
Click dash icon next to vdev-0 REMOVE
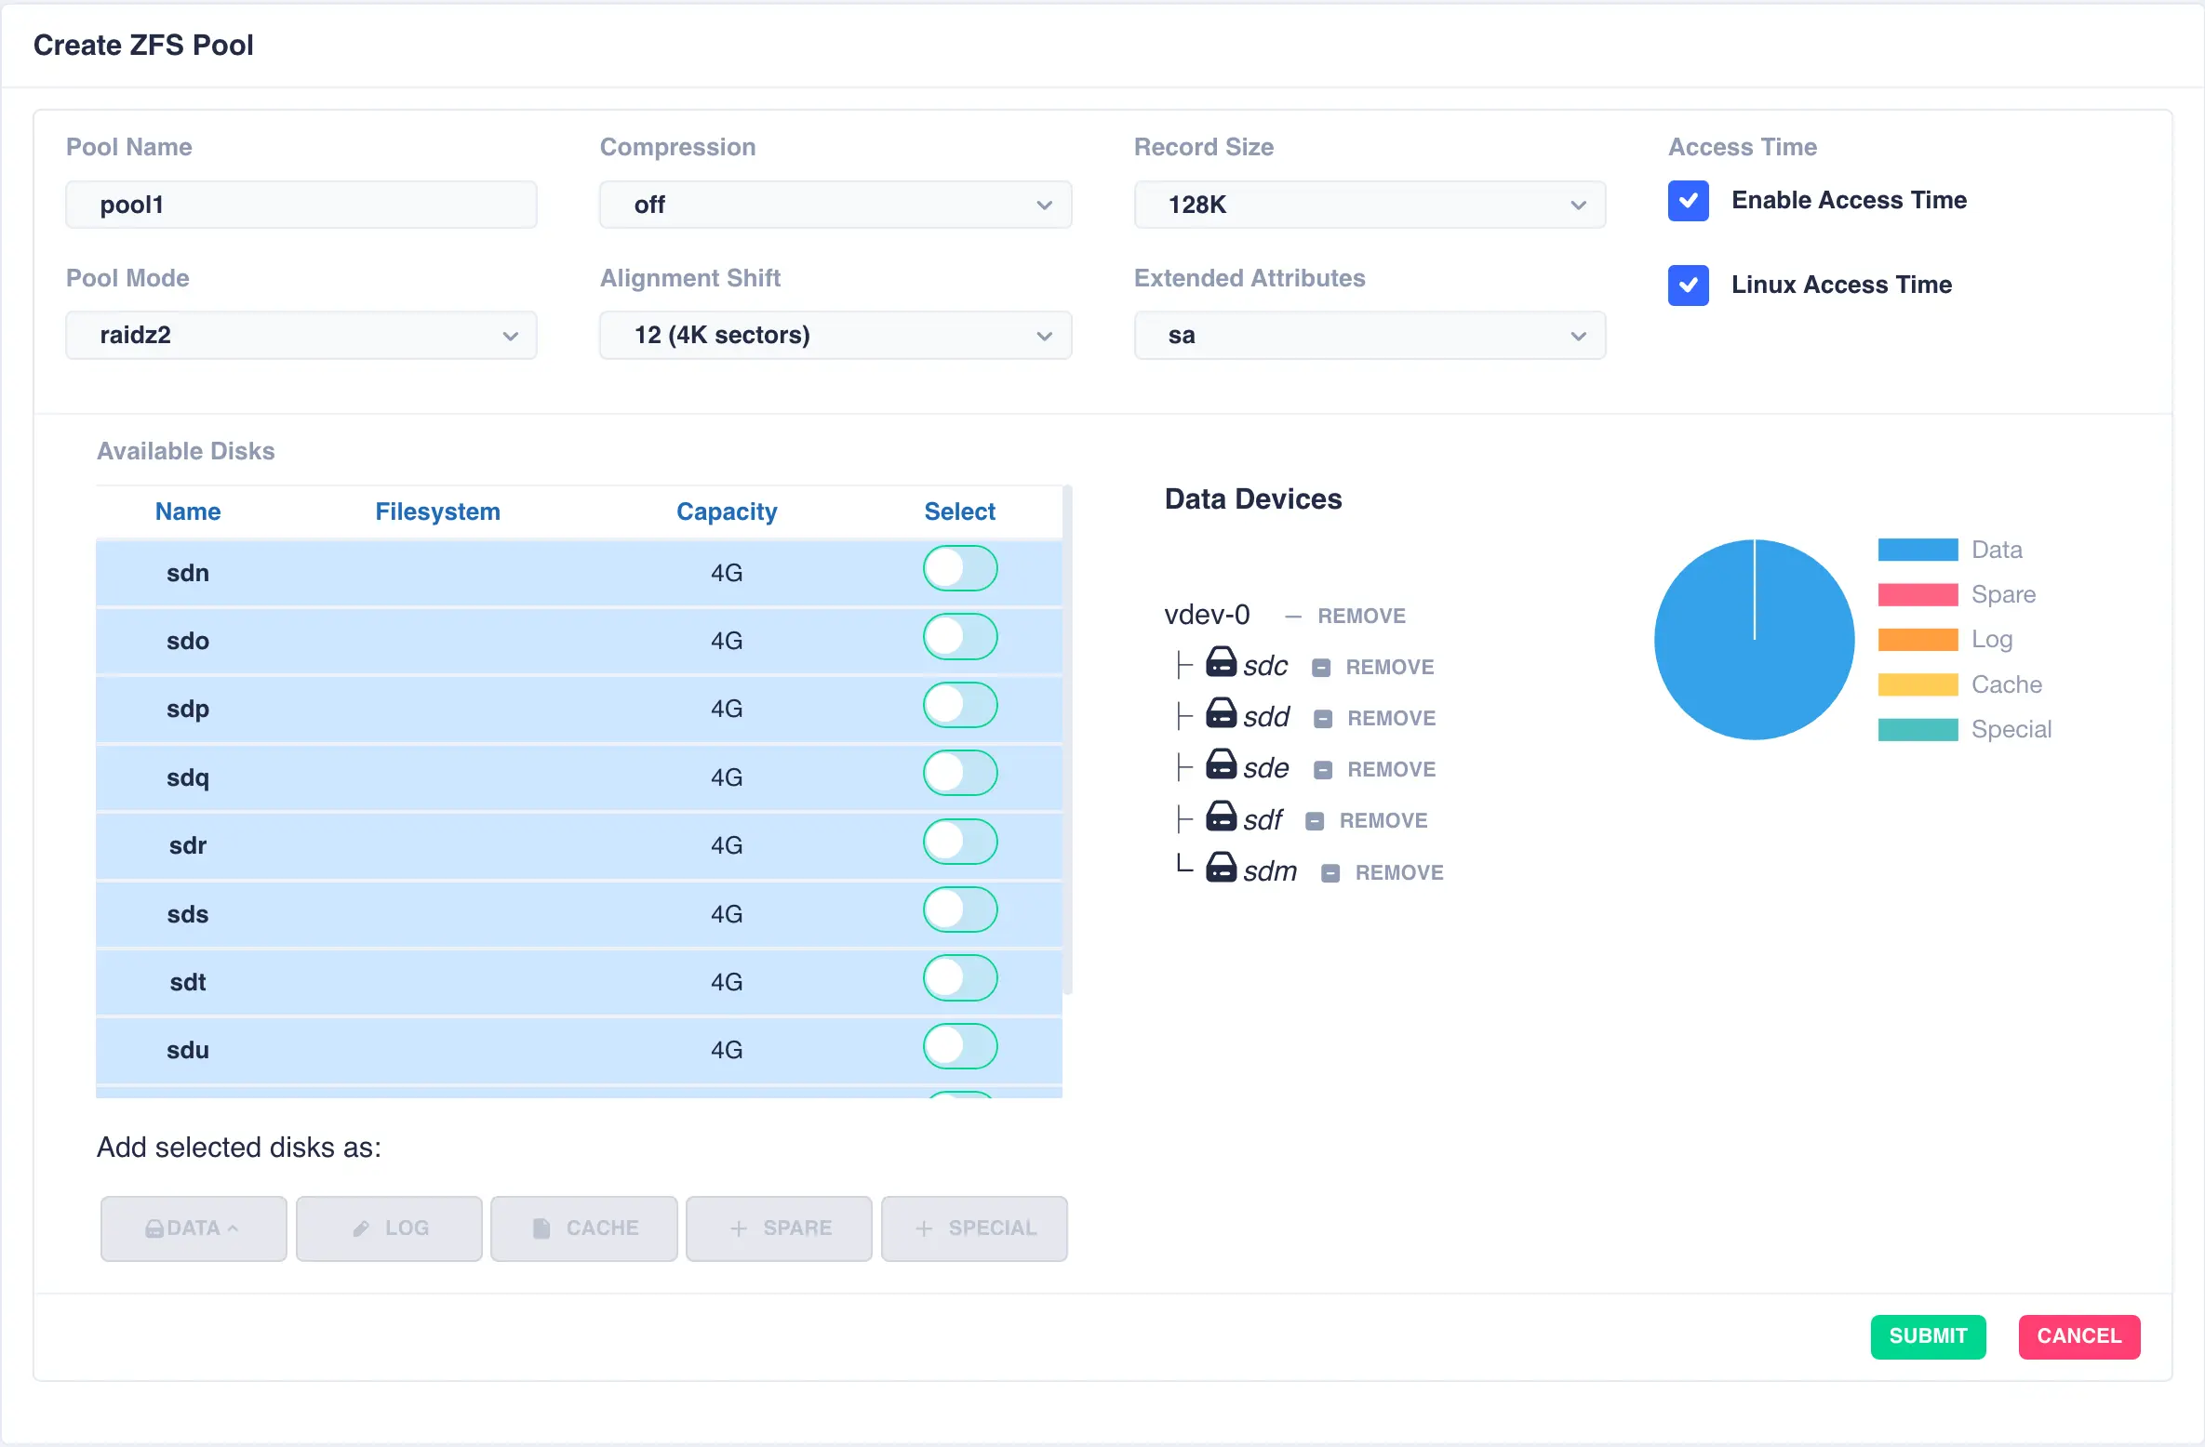pos(1292,617)
